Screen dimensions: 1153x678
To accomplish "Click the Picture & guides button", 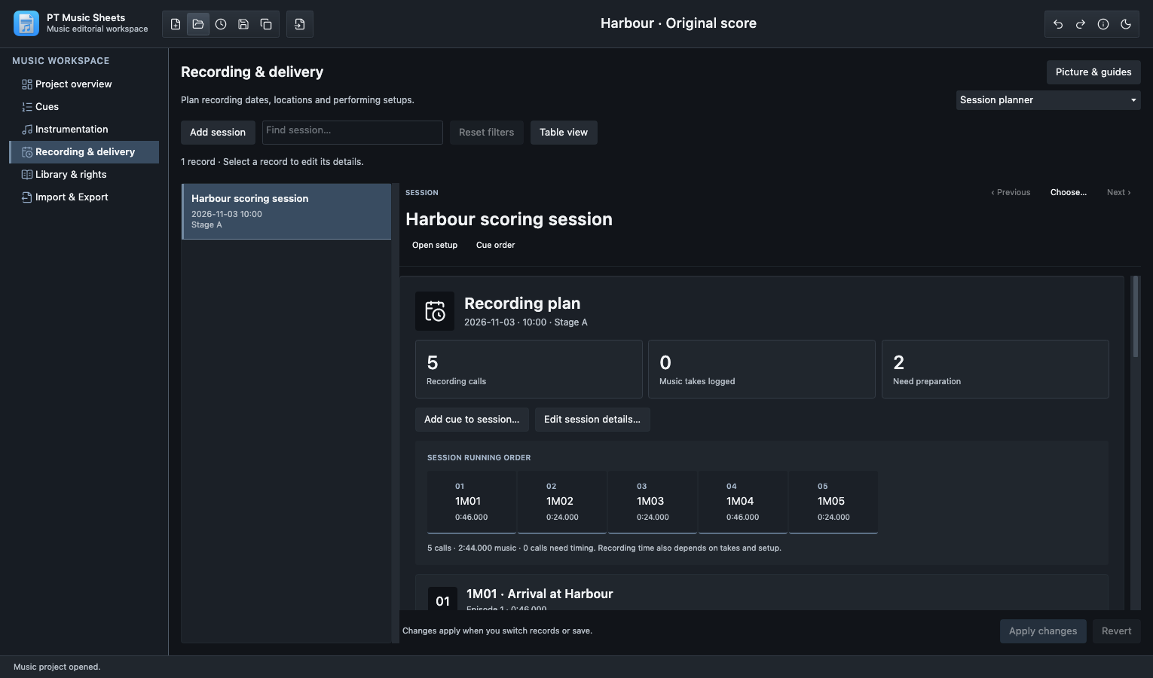I will coord(1093,72).
